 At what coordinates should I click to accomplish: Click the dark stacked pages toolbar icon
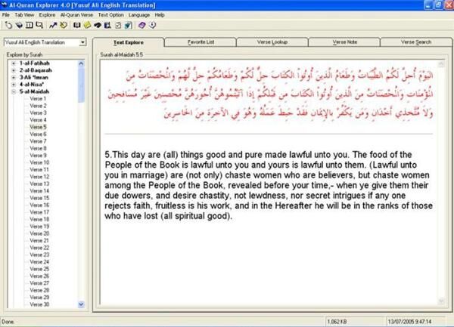pos(19,26)
